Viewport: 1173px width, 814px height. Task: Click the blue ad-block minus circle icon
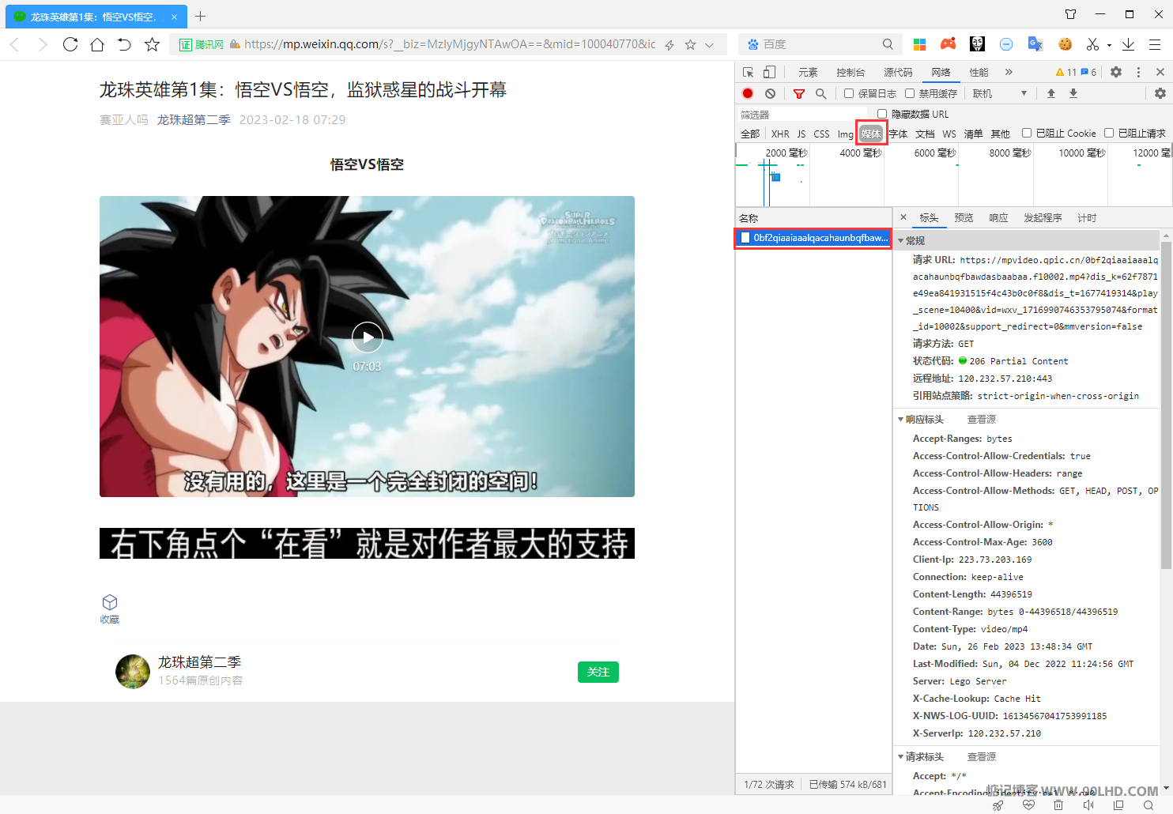tap(1005, 44)
